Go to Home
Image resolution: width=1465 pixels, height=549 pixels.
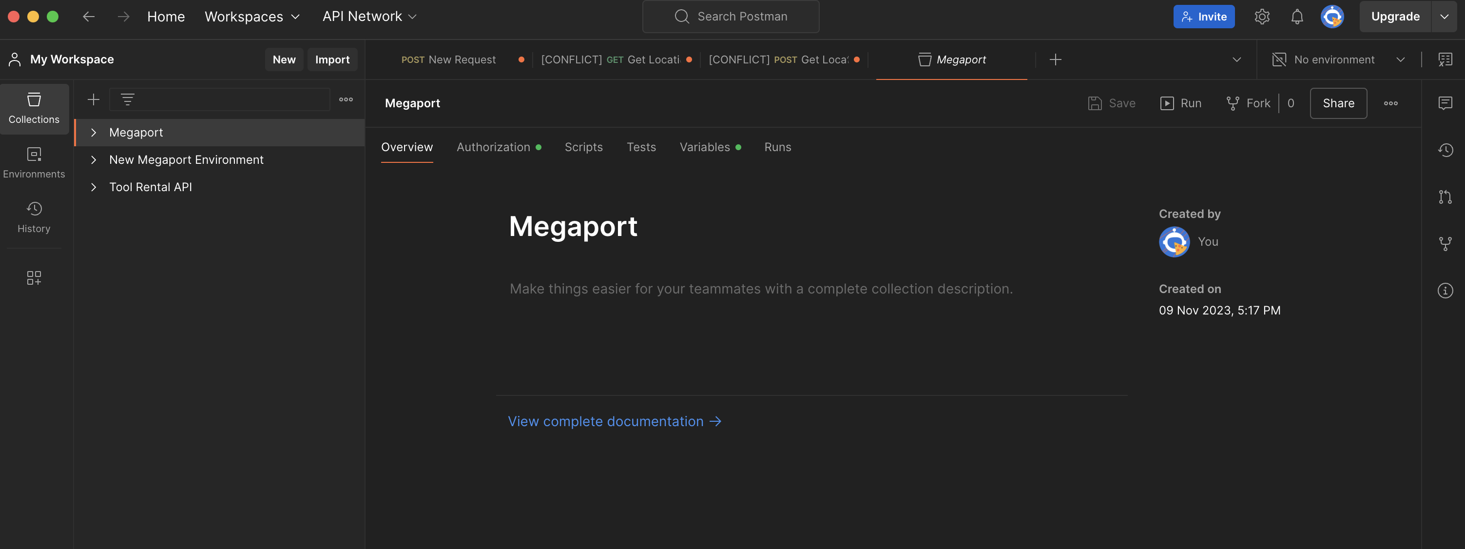(x=166, y=17)
